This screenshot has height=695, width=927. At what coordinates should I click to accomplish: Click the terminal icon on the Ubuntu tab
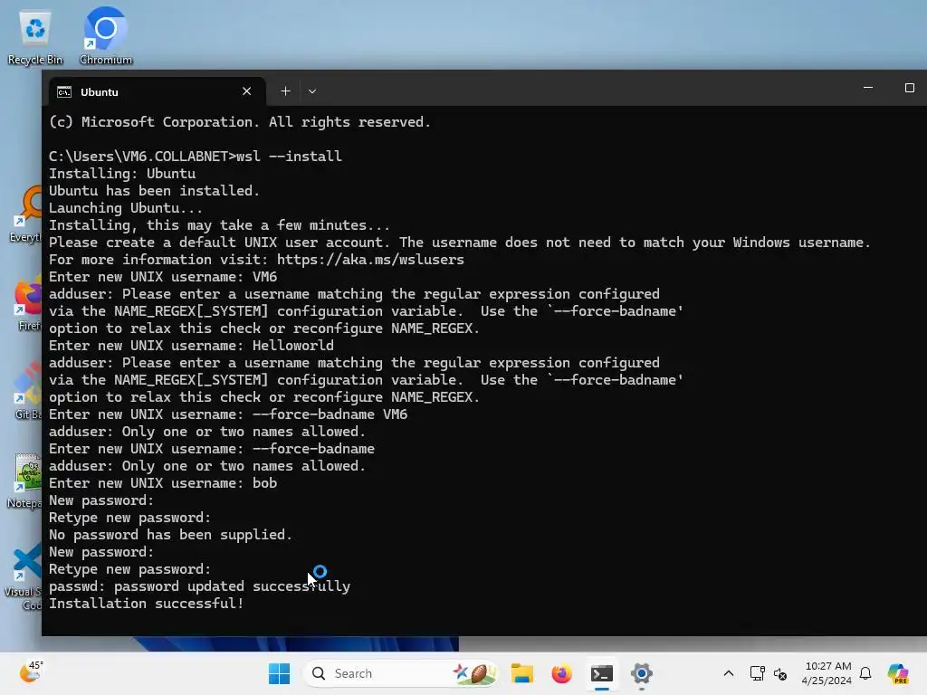tap(64, 91)
